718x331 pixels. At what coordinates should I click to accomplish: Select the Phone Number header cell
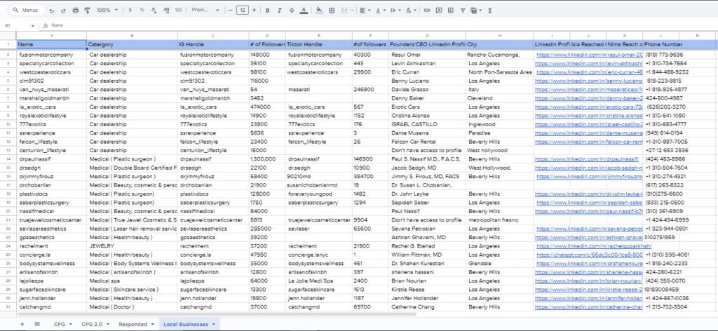point(661,44)
